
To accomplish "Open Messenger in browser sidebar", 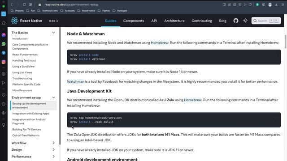I will coord(4,35).
